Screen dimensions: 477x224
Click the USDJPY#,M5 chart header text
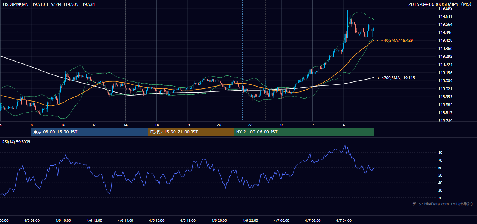(x=48, y=4)
